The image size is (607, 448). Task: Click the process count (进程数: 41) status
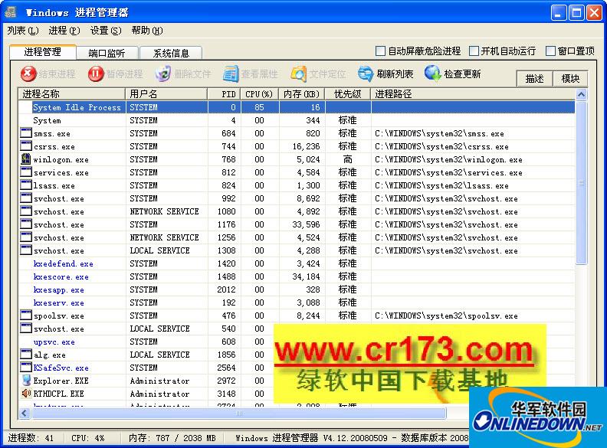31,438
